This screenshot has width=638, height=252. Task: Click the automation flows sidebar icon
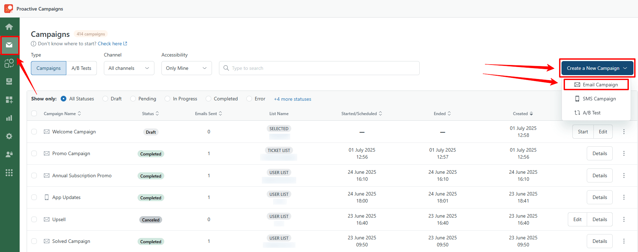coord(9,63)
